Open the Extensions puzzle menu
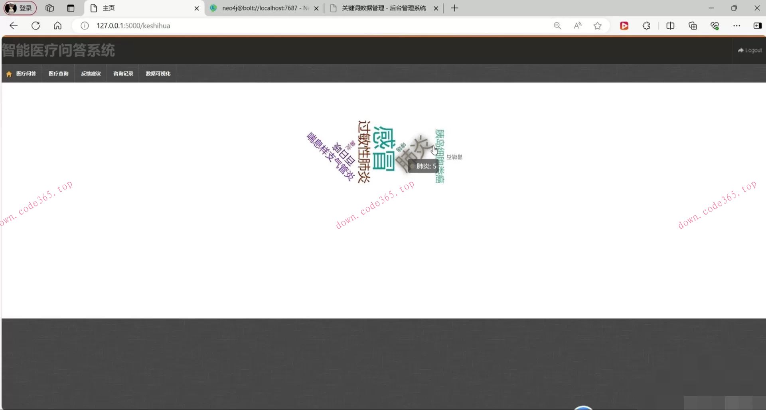 click(x=646, y=26)
